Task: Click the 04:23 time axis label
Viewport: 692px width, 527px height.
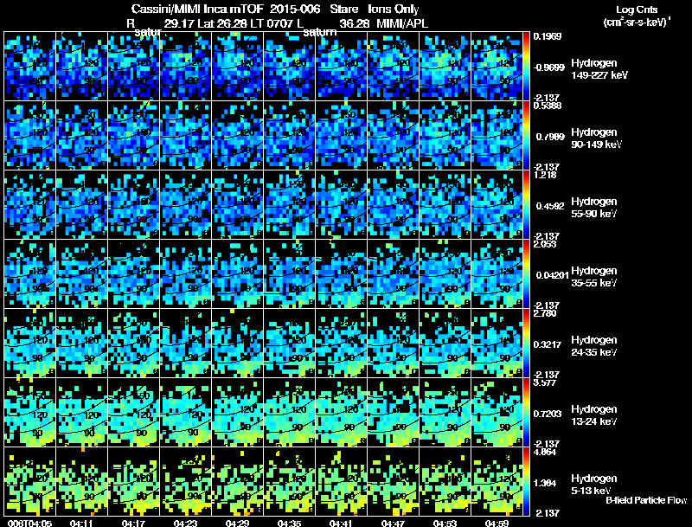Action: (185, 524)
